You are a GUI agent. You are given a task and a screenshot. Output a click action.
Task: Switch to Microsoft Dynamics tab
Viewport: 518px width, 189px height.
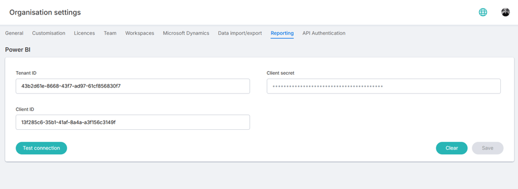click(186, 33)
